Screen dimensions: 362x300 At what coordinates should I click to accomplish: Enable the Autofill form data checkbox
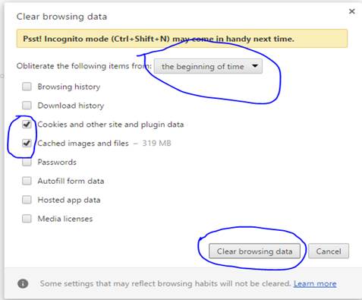click(27, 181)
